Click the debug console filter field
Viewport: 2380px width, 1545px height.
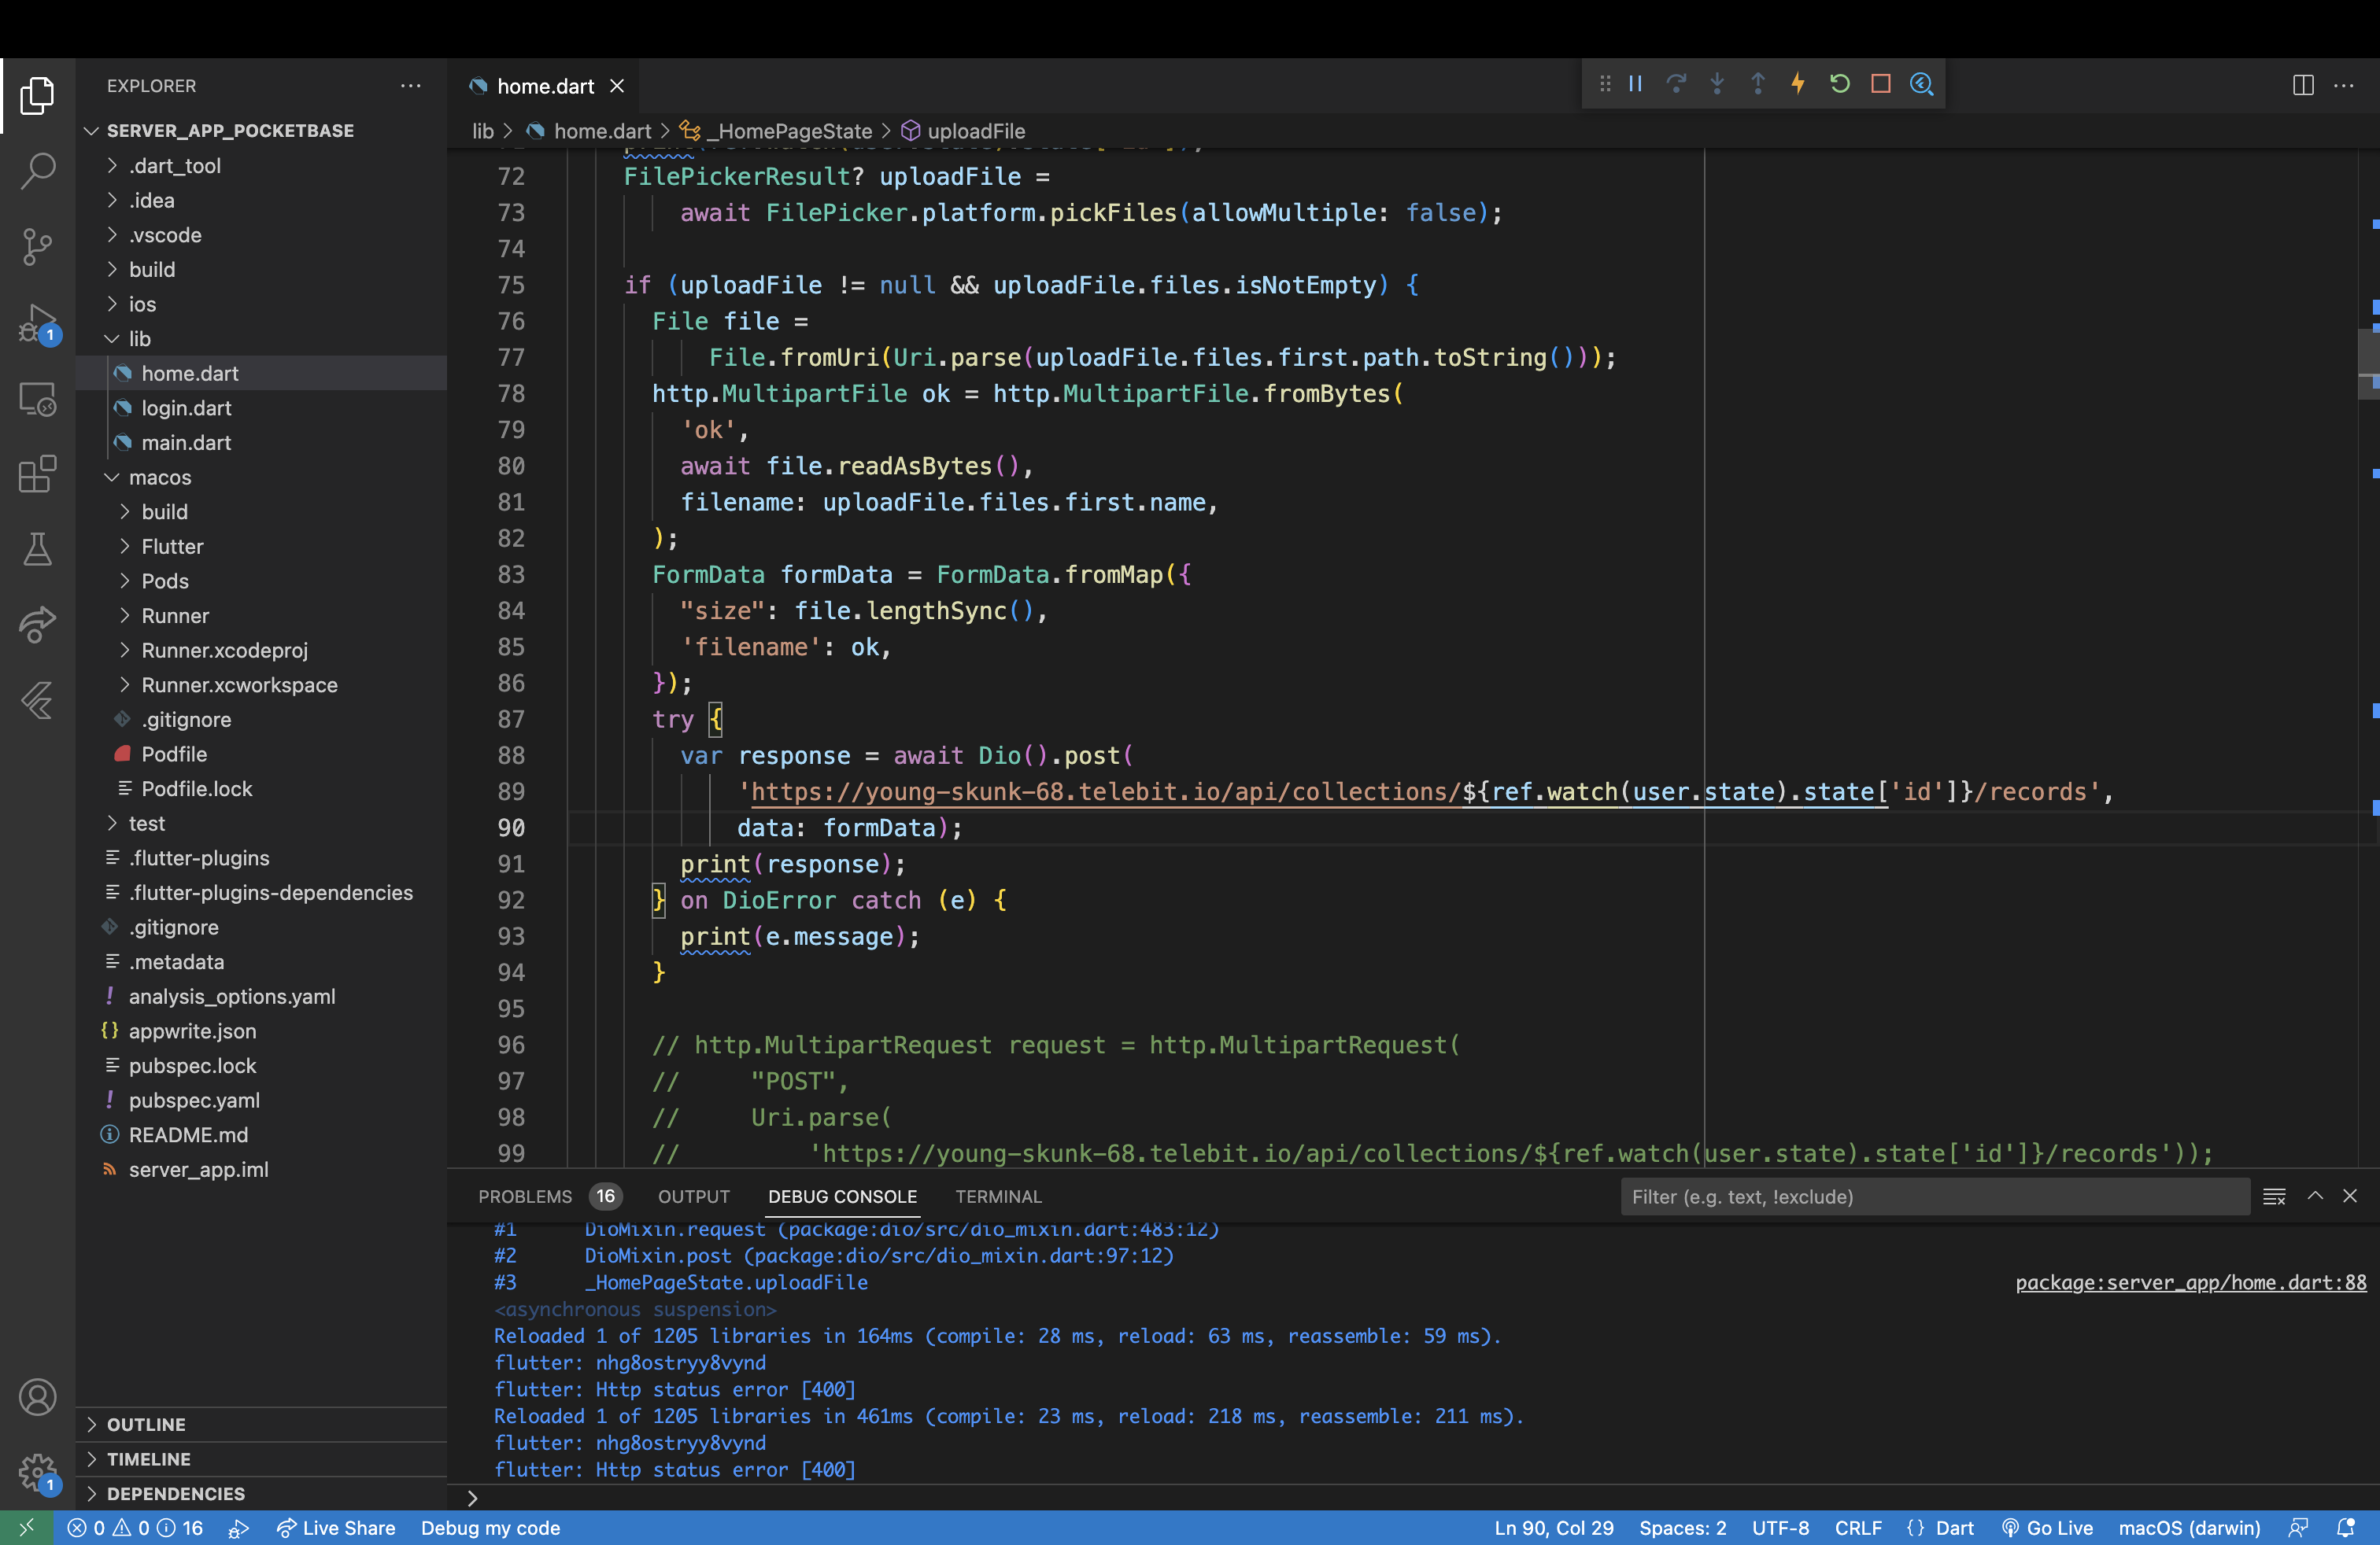[x=1934, y=1197]
